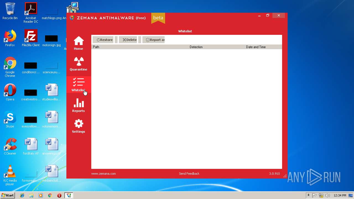Select the FileZilla Client desktop icon
354x199 pixels.
click(31, 38)
